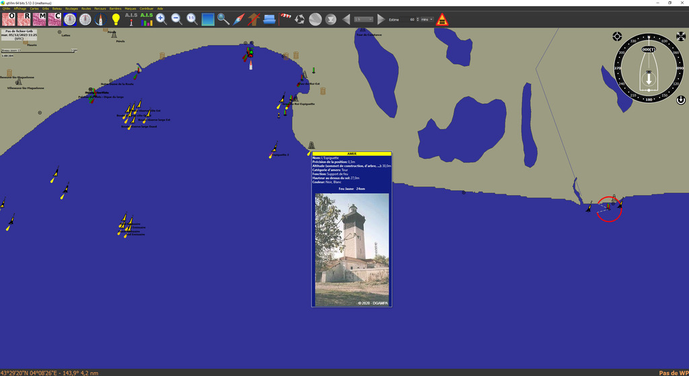Step backward in time with left arrow

347,20
